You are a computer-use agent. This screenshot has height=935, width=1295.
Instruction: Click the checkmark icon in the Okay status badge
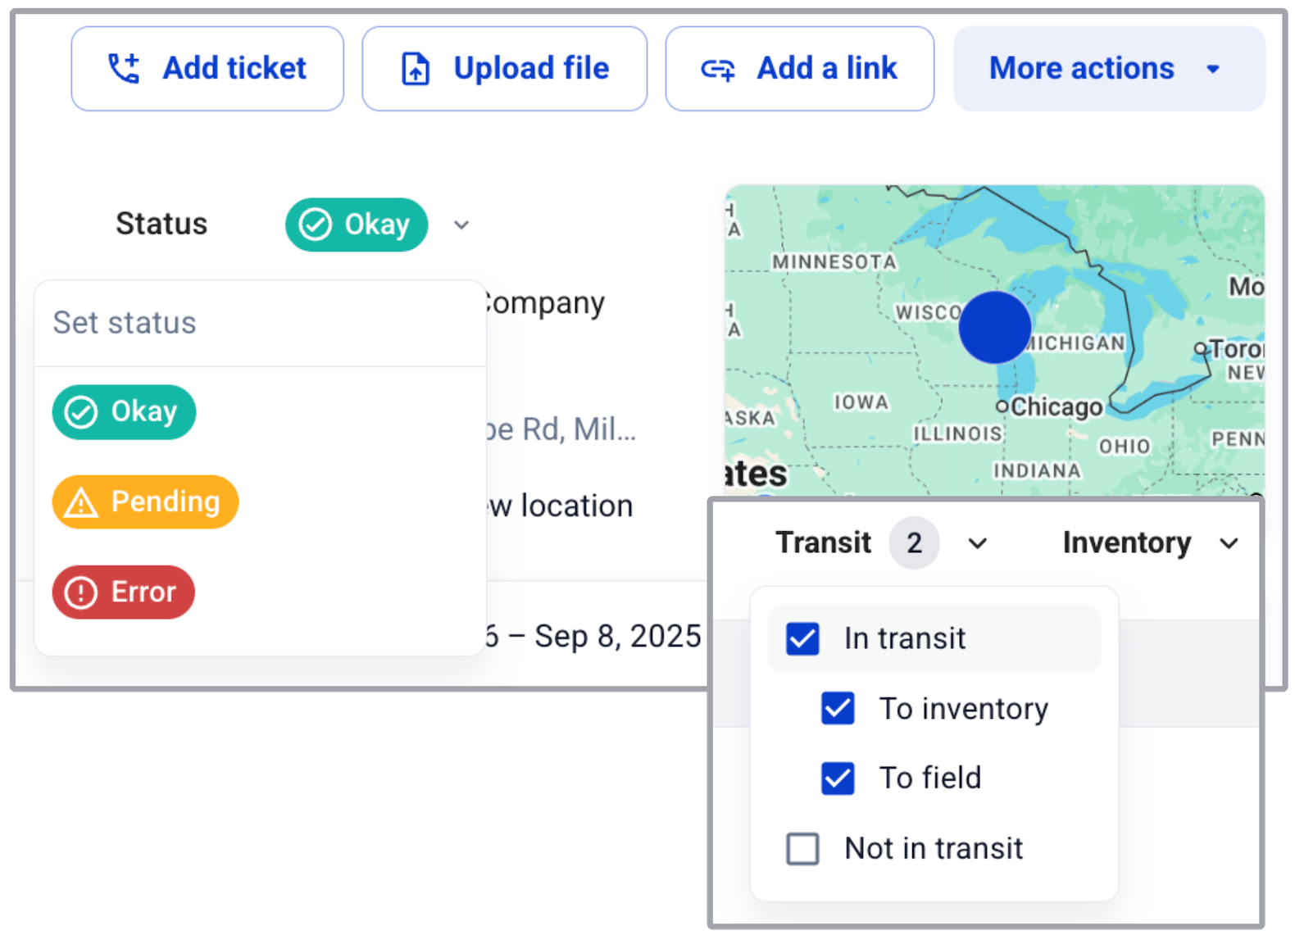tap(315, 225)
